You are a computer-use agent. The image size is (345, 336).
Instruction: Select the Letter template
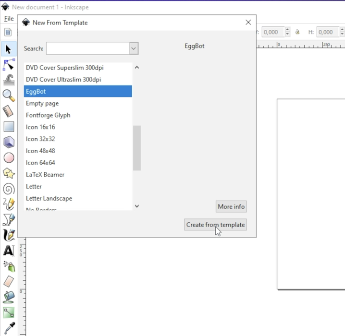78,186
